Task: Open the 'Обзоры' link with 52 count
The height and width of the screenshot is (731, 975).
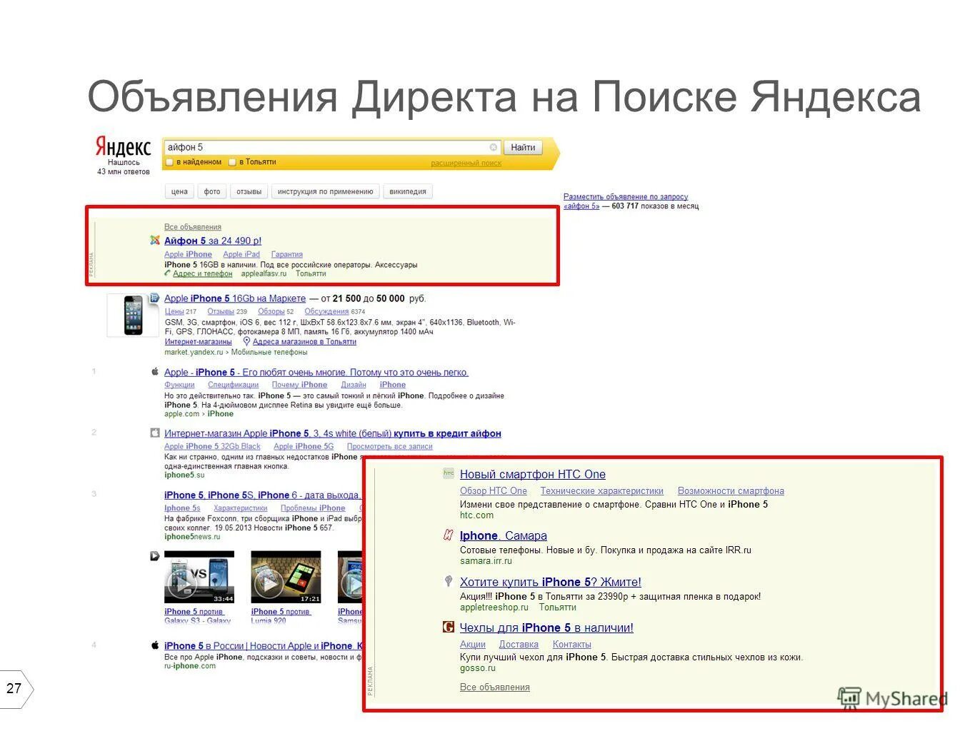Action: pyautogui.click(x=271, y=311)
